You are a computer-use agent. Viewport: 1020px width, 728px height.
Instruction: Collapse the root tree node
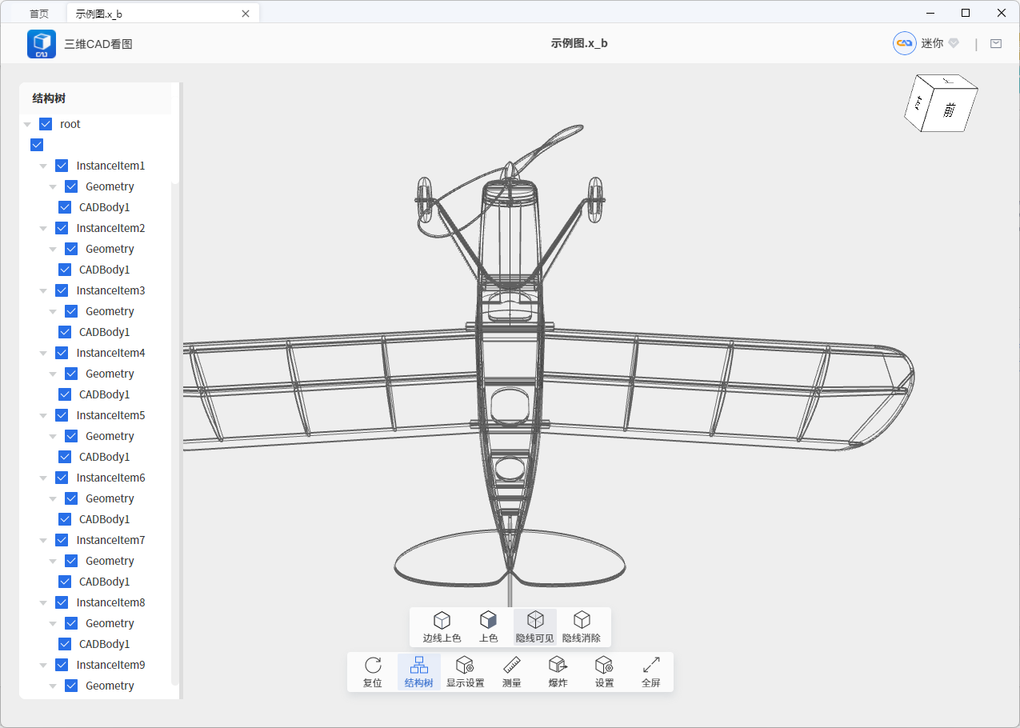(28, 125)
